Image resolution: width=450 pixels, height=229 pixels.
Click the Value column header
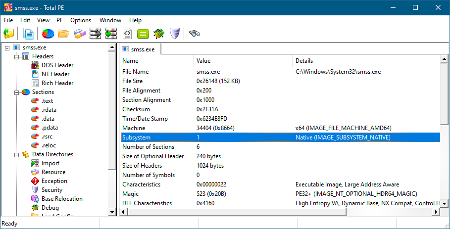[x=203, y=61]
